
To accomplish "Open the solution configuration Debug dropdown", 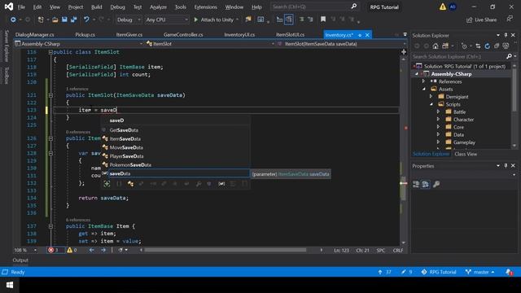I will click(x=129, y=20).
